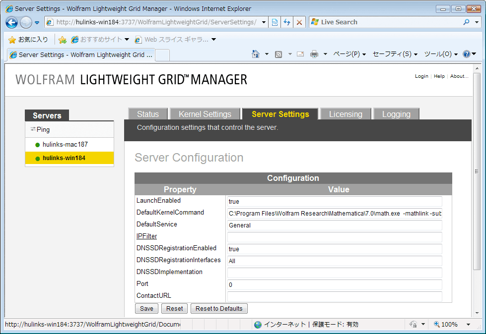Click the Reset button
This screenshot has height=334, width=486.
click(x=175, y=309)
